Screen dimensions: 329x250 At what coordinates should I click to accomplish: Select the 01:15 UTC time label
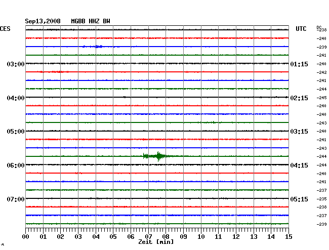tap(299, 64)
